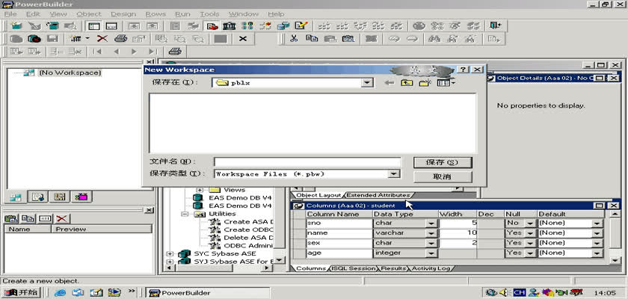Open the 保存类型 Workspace Files dropdown
The image size is (628, 299).
click(x=394, y=173)
